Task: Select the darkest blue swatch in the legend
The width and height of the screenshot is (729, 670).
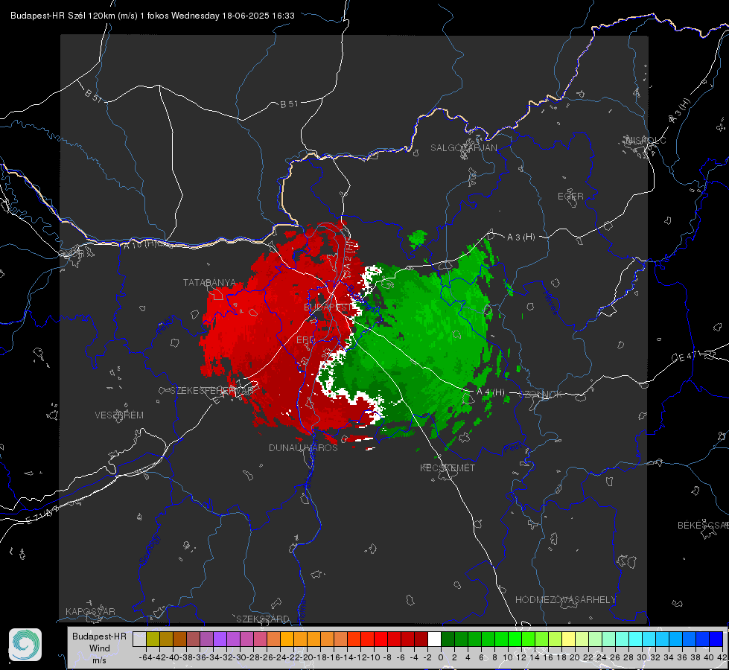Action: coord(716,639)
